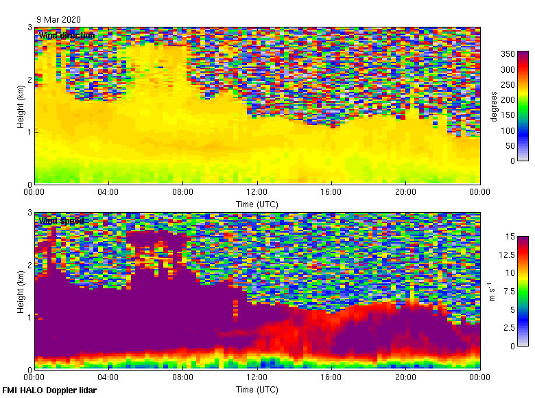Click 12:00 tick on wind direction time axis
The image size is (535, 398).
click(257, 192)
